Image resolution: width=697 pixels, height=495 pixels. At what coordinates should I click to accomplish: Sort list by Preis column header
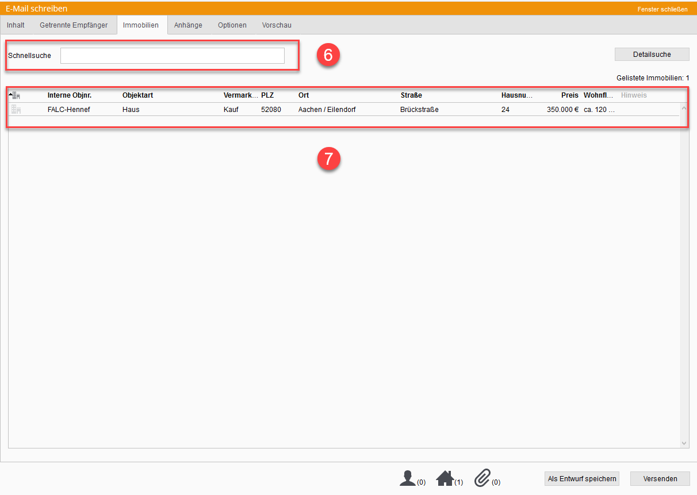tap(569, 95)
